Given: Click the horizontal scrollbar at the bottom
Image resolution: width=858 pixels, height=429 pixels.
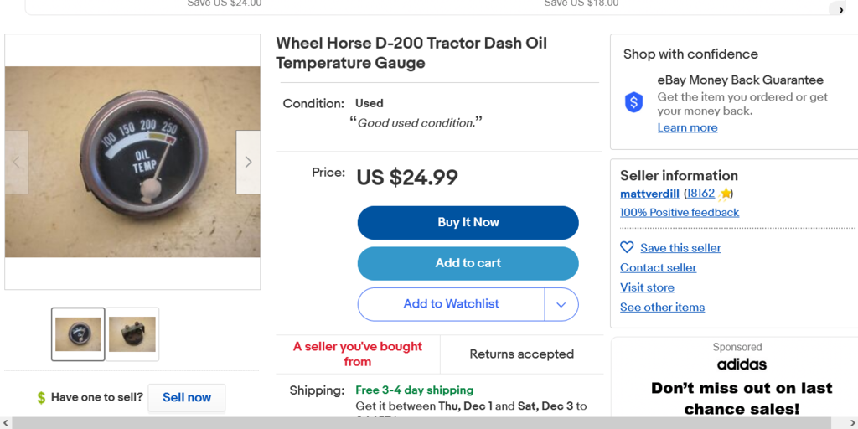Looking at the screenshot, I should point(419,423).
